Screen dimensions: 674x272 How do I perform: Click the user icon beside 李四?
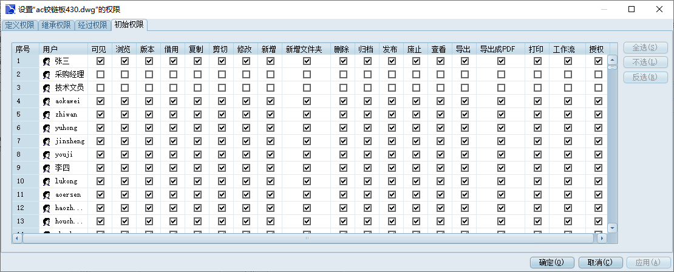pyautogui.click(x=47, y=168)
